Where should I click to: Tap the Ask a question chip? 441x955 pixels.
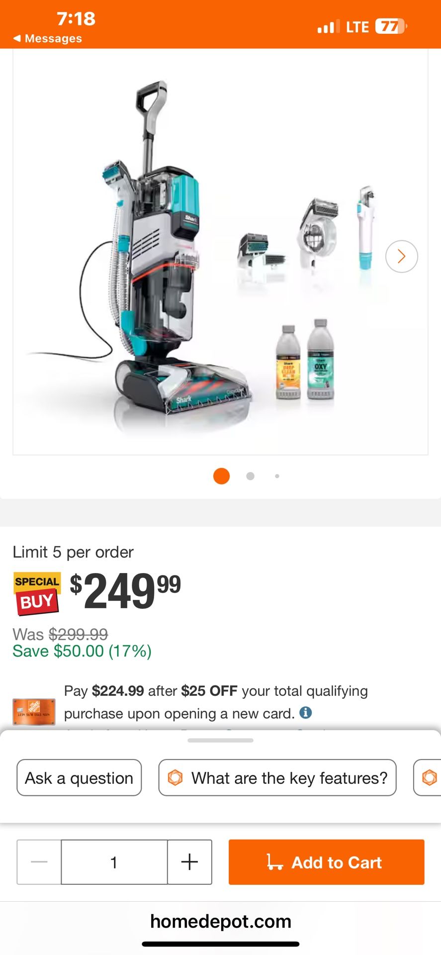tap(79, 777)
